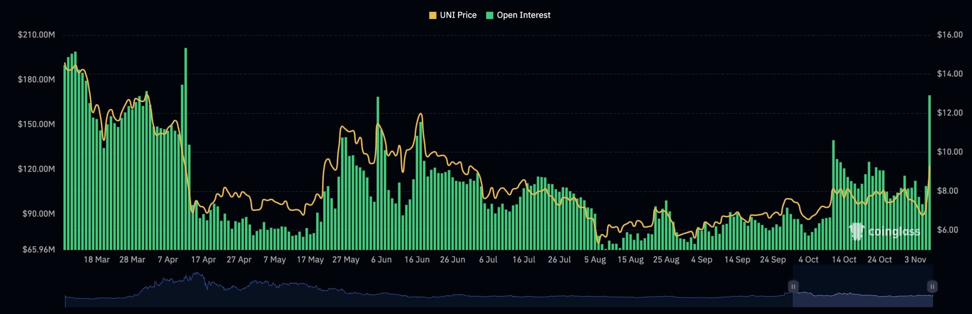Click the "$8.00" right axis price
Image resolution: width=972 pixels, height=314 pixels.
(x=950, y=191)
